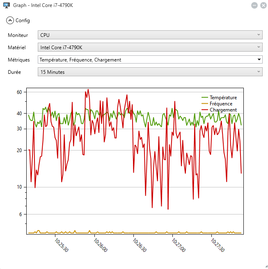Screen dimensions: 268x269
Task: Click the 10:27:00 time axis label
Action: tap(179, 245)
